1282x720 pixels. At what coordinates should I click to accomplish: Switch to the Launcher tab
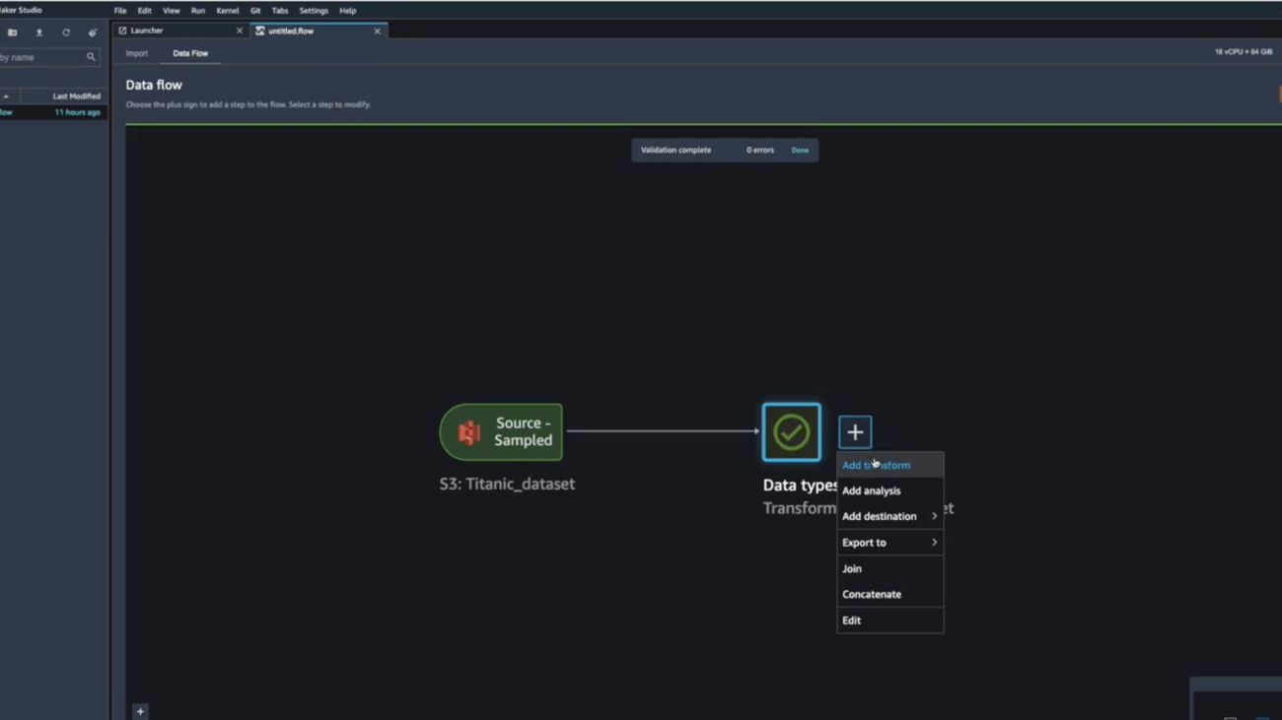click(x=180, y=31)
